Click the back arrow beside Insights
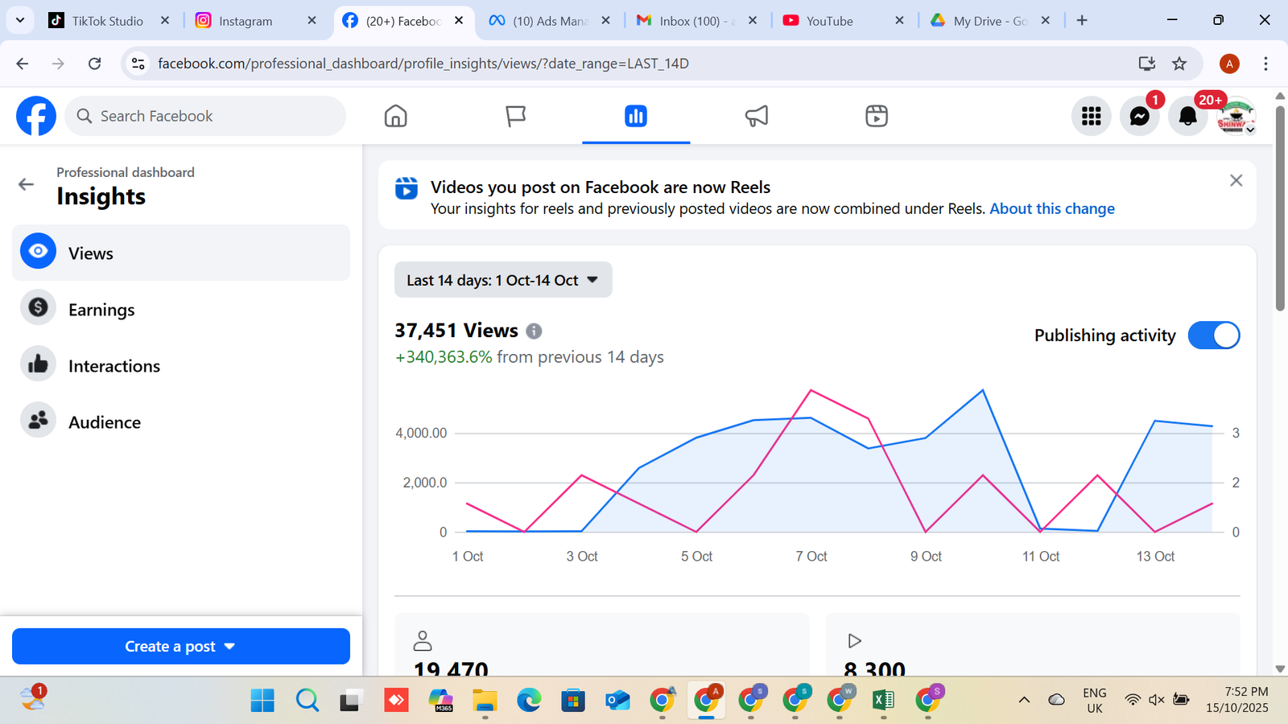 pyautogui.click(x=27, y=184)
